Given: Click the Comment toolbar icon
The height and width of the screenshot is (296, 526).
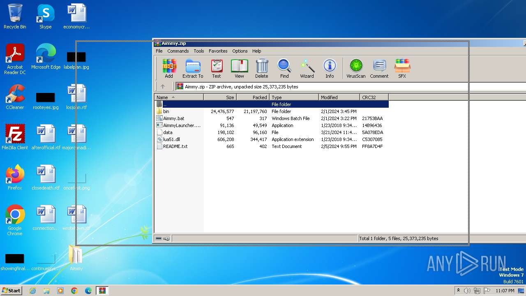Looking at the screenshot, I should (379, 68).
